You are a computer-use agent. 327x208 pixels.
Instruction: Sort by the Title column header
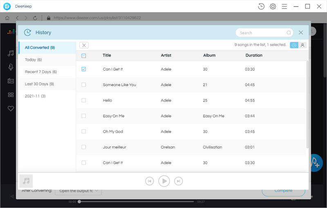tap(107, 55)
